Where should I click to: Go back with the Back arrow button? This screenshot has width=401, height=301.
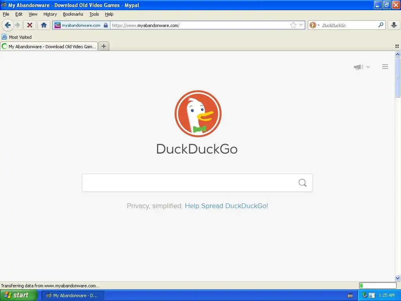[x=7, y=25]
